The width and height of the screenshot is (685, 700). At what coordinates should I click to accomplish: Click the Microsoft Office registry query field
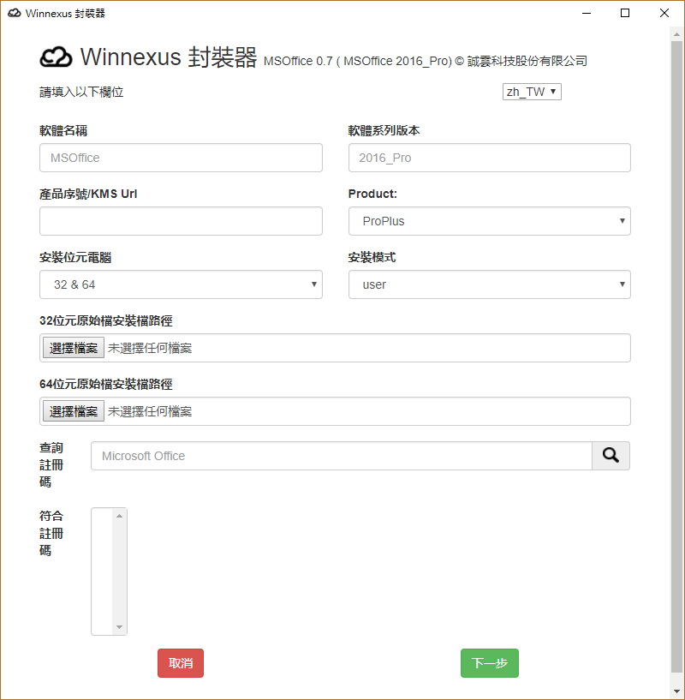(342, 456)
